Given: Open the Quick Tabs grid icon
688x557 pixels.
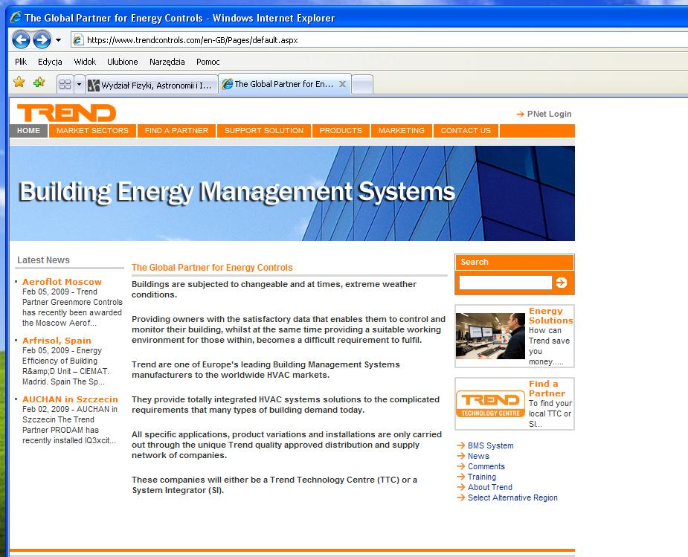Looking at the screenshot, I should coord(65,84).
